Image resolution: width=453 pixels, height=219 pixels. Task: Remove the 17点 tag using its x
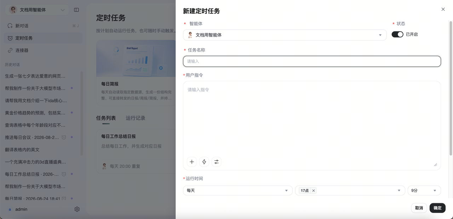tap(314, 190)
